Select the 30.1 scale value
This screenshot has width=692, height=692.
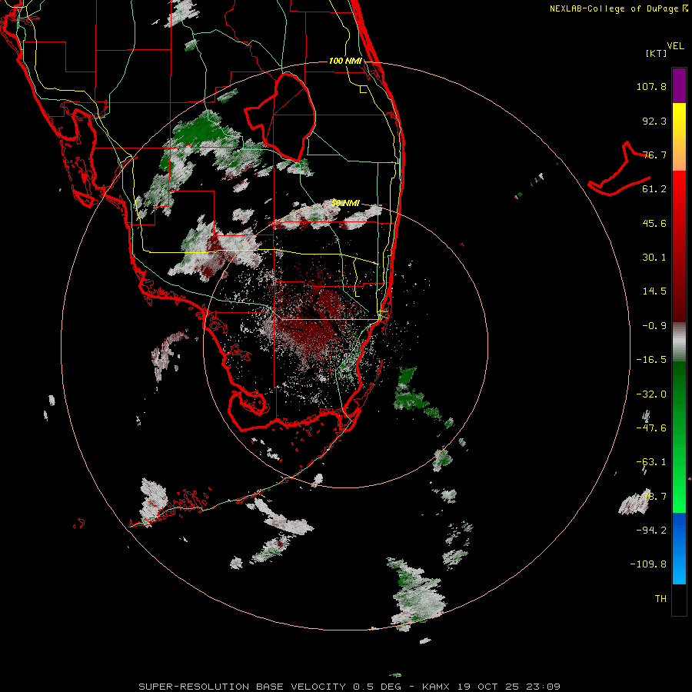(654, 258)
